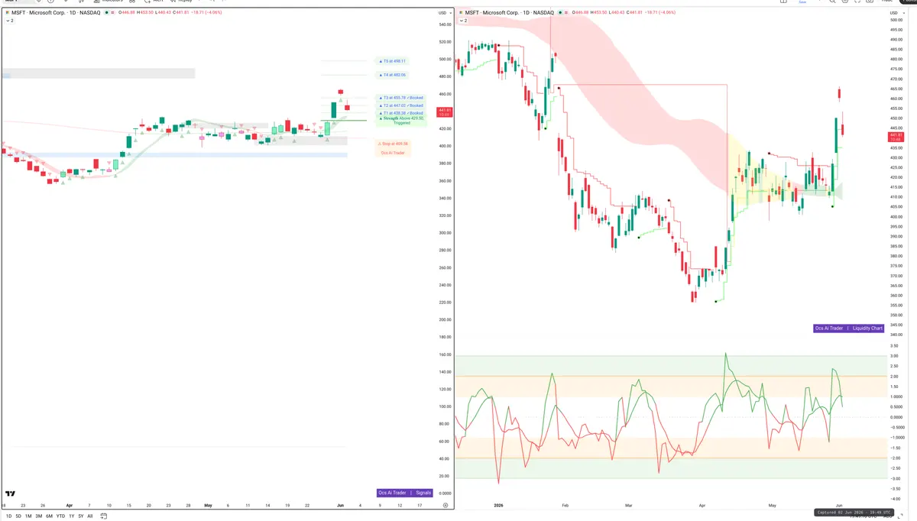
Task: Select the All date range
Action: tap(90, 516)
